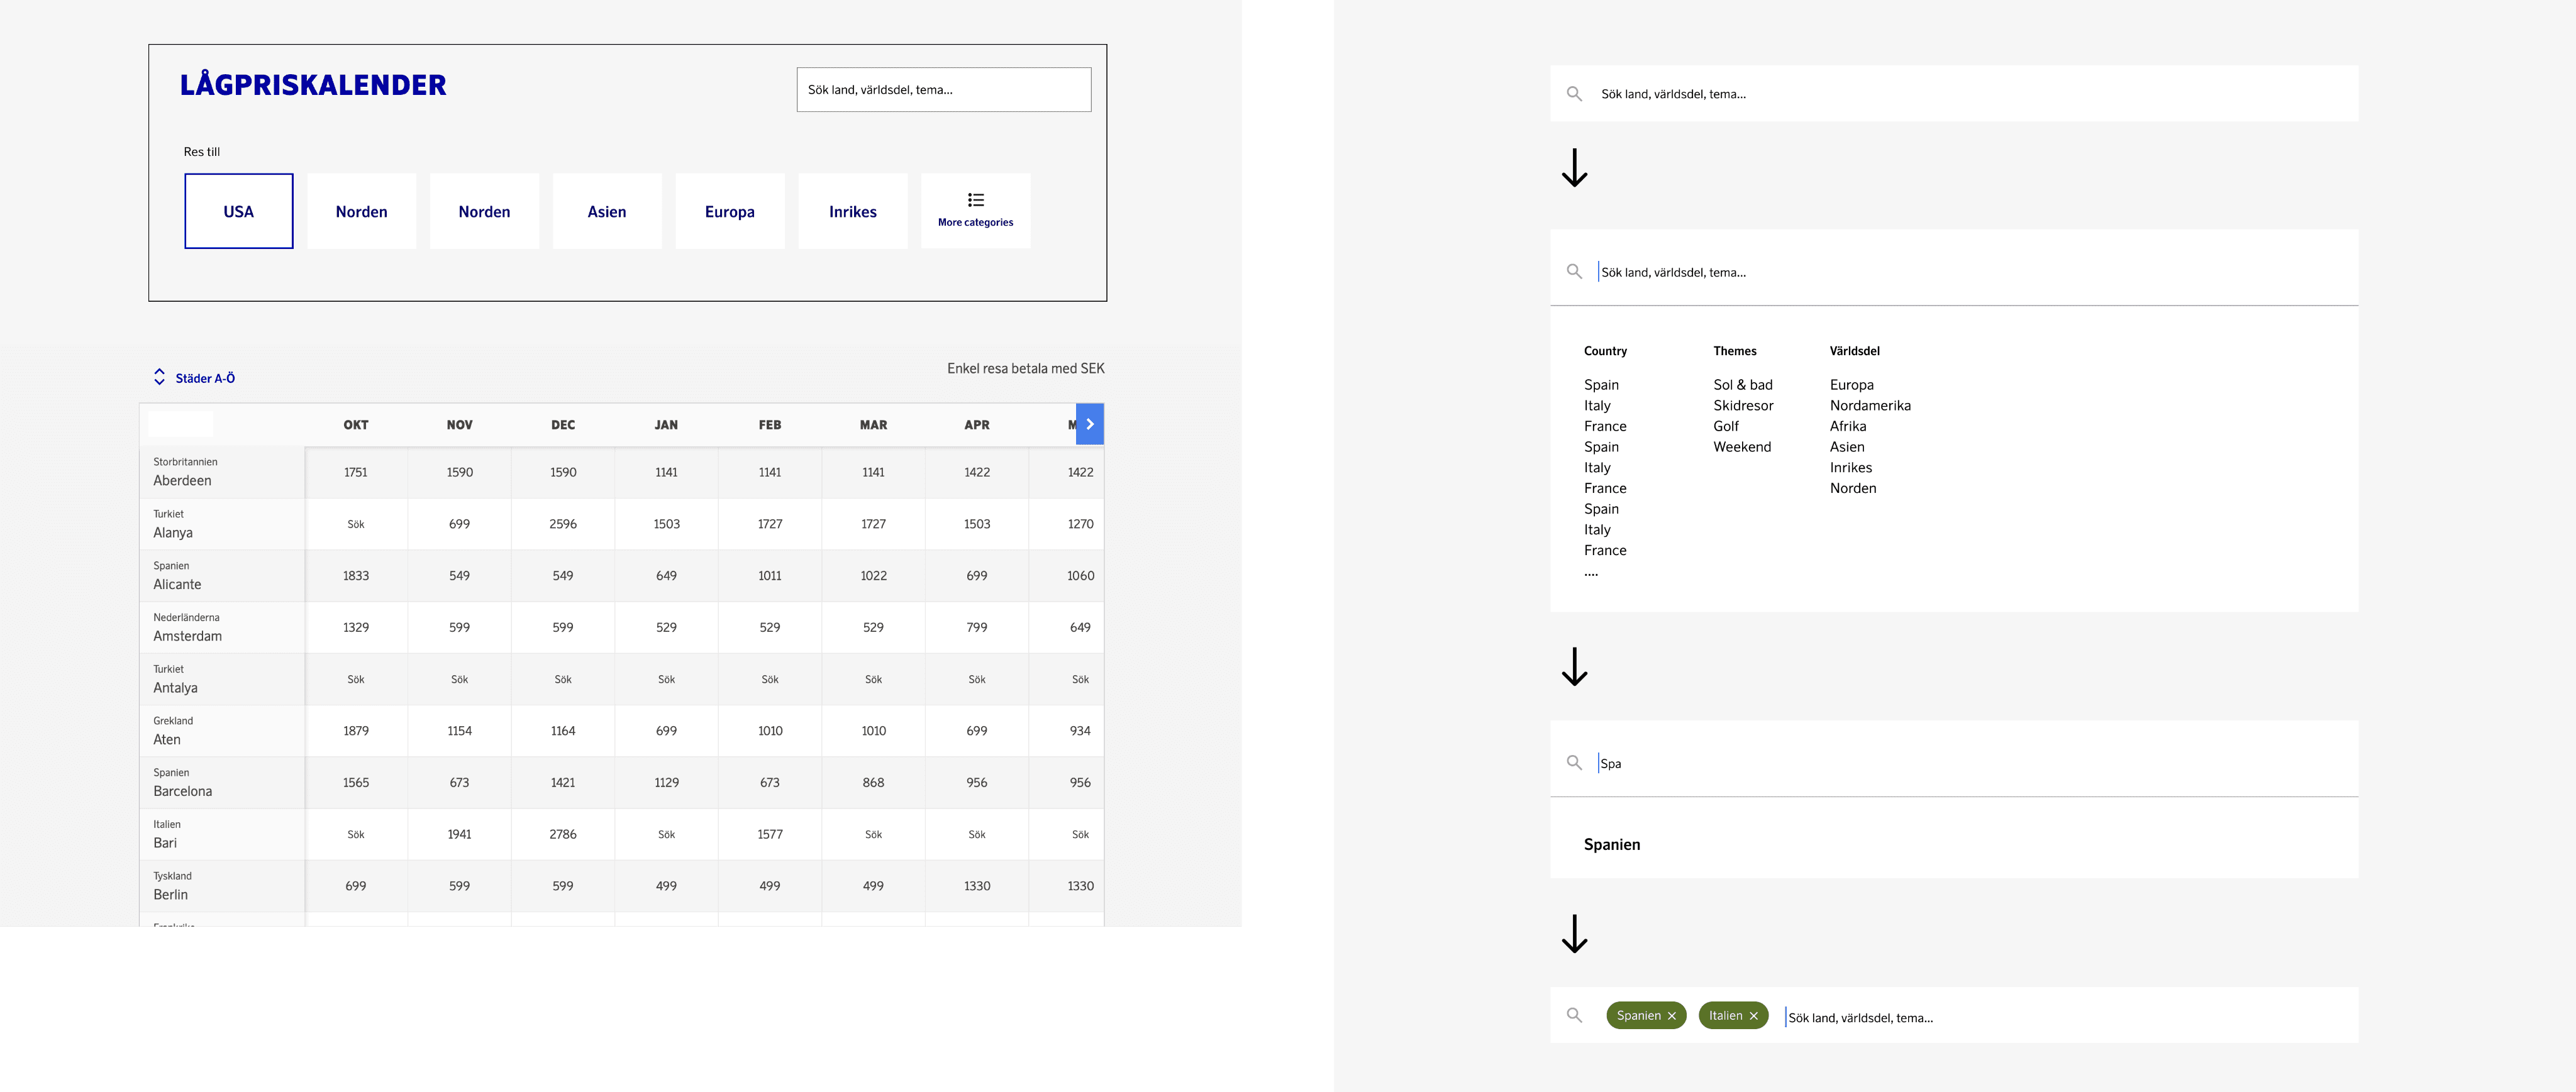Click Sök for Alanya in OKT
Screen dimensions: 2576x1092
[356, 524]
